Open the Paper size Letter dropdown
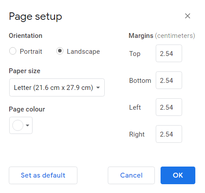 [57, 88]
